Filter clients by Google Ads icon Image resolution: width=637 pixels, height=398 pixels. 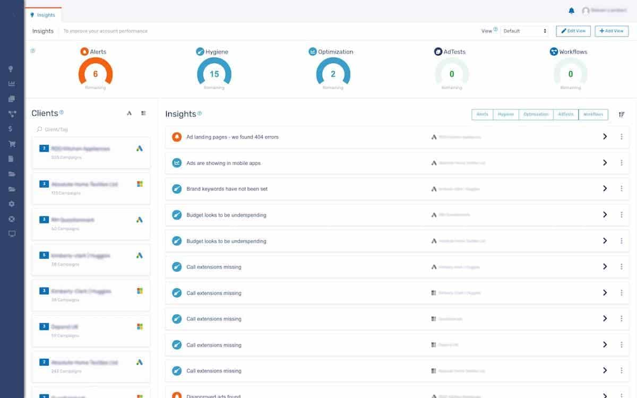click(129, 113)
